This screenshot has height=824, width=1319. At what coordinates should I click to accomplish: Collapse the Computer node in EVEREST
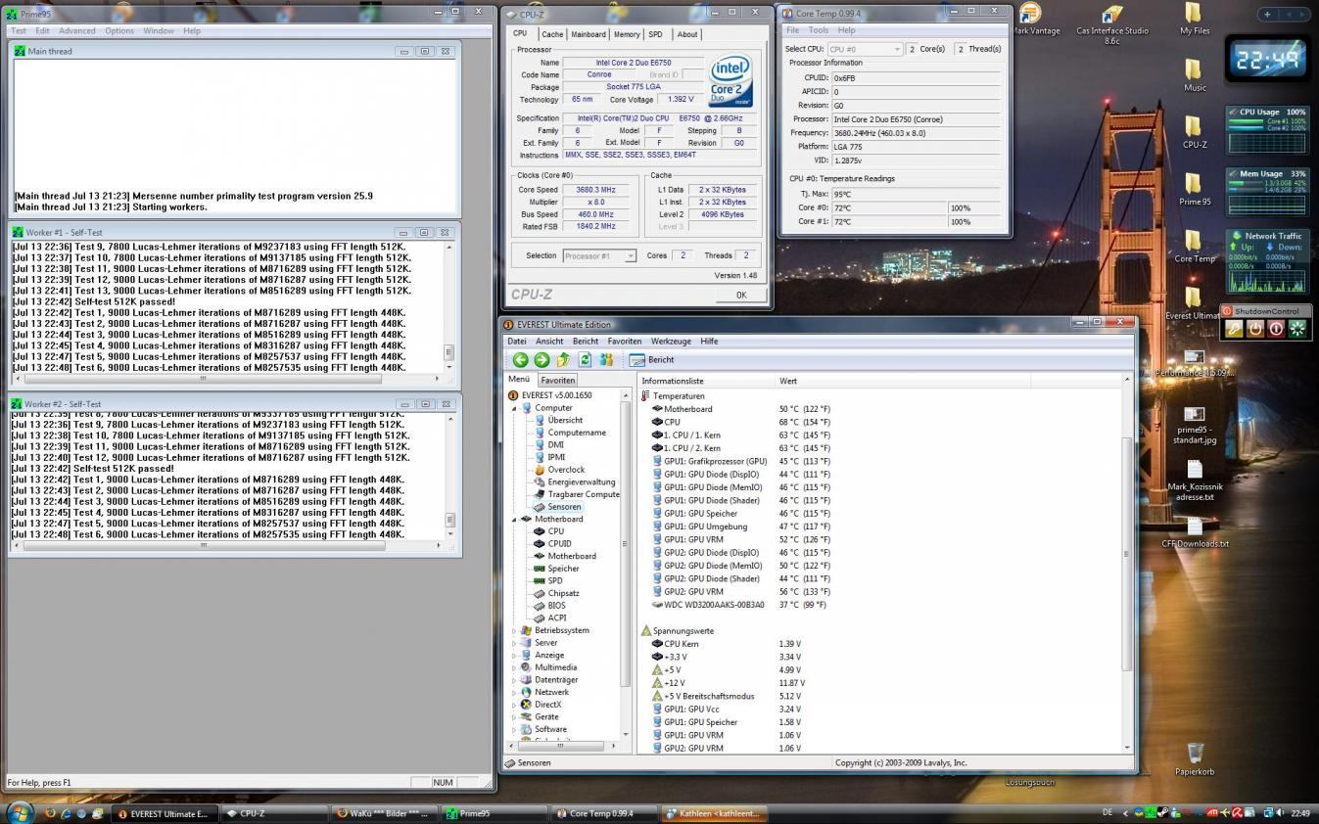(514, 408)
